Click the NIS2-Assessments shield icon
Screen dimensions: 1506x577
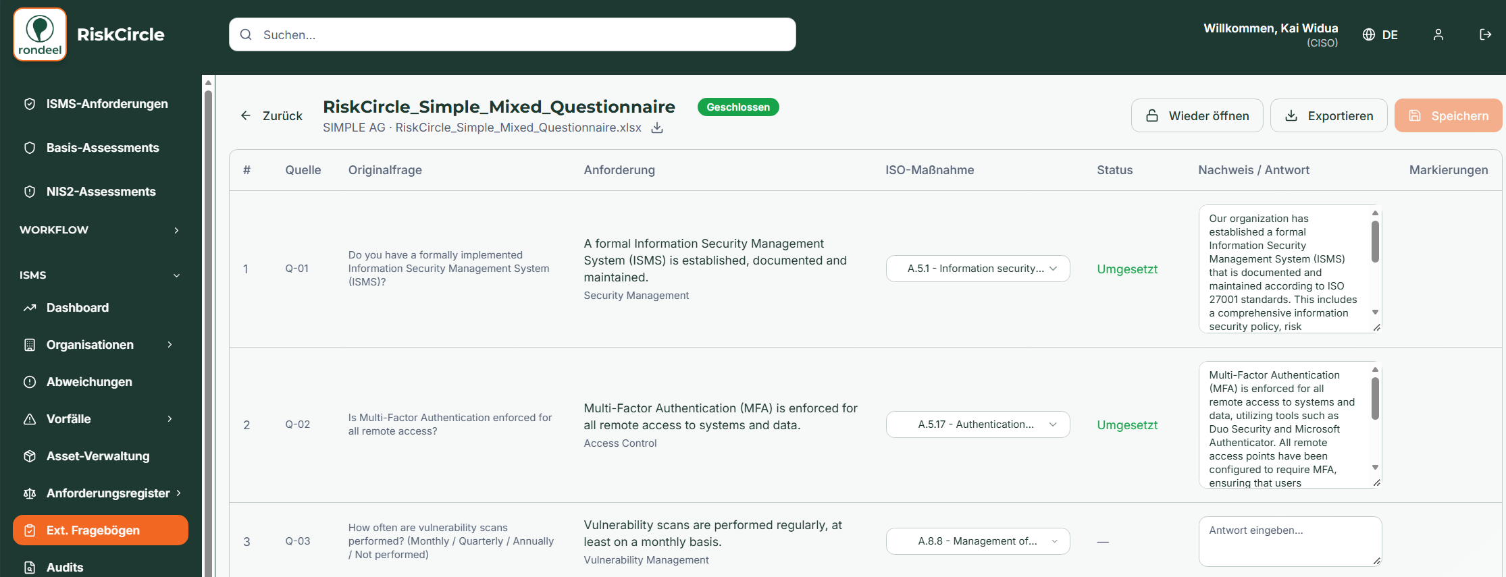30,192
